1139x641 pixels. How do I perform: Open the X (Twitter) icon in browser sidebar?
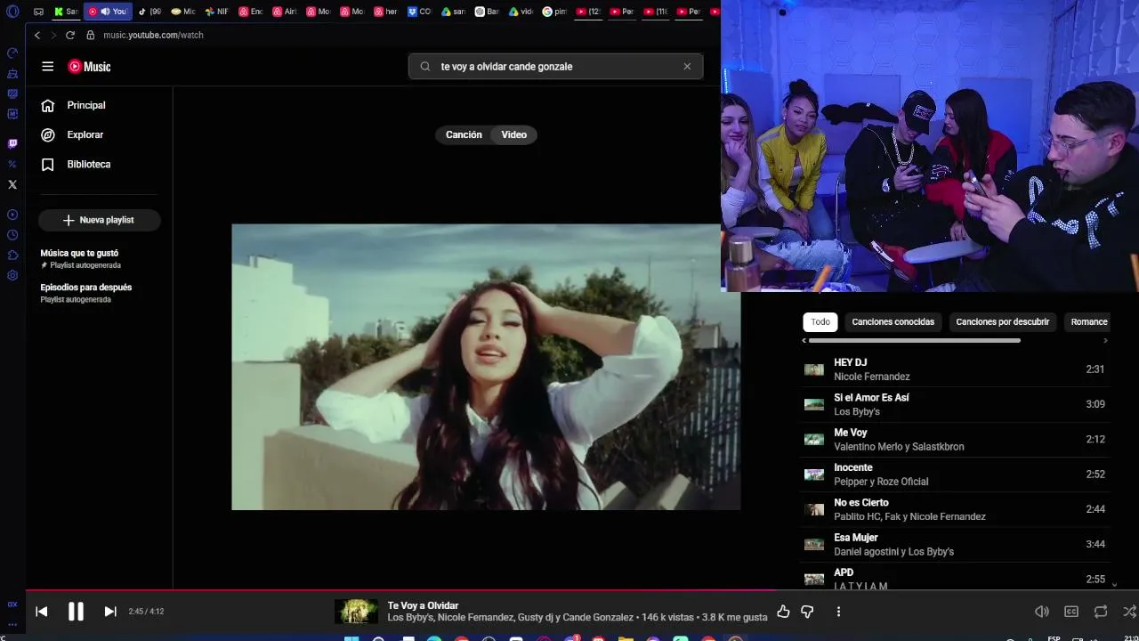coord(12,184)
